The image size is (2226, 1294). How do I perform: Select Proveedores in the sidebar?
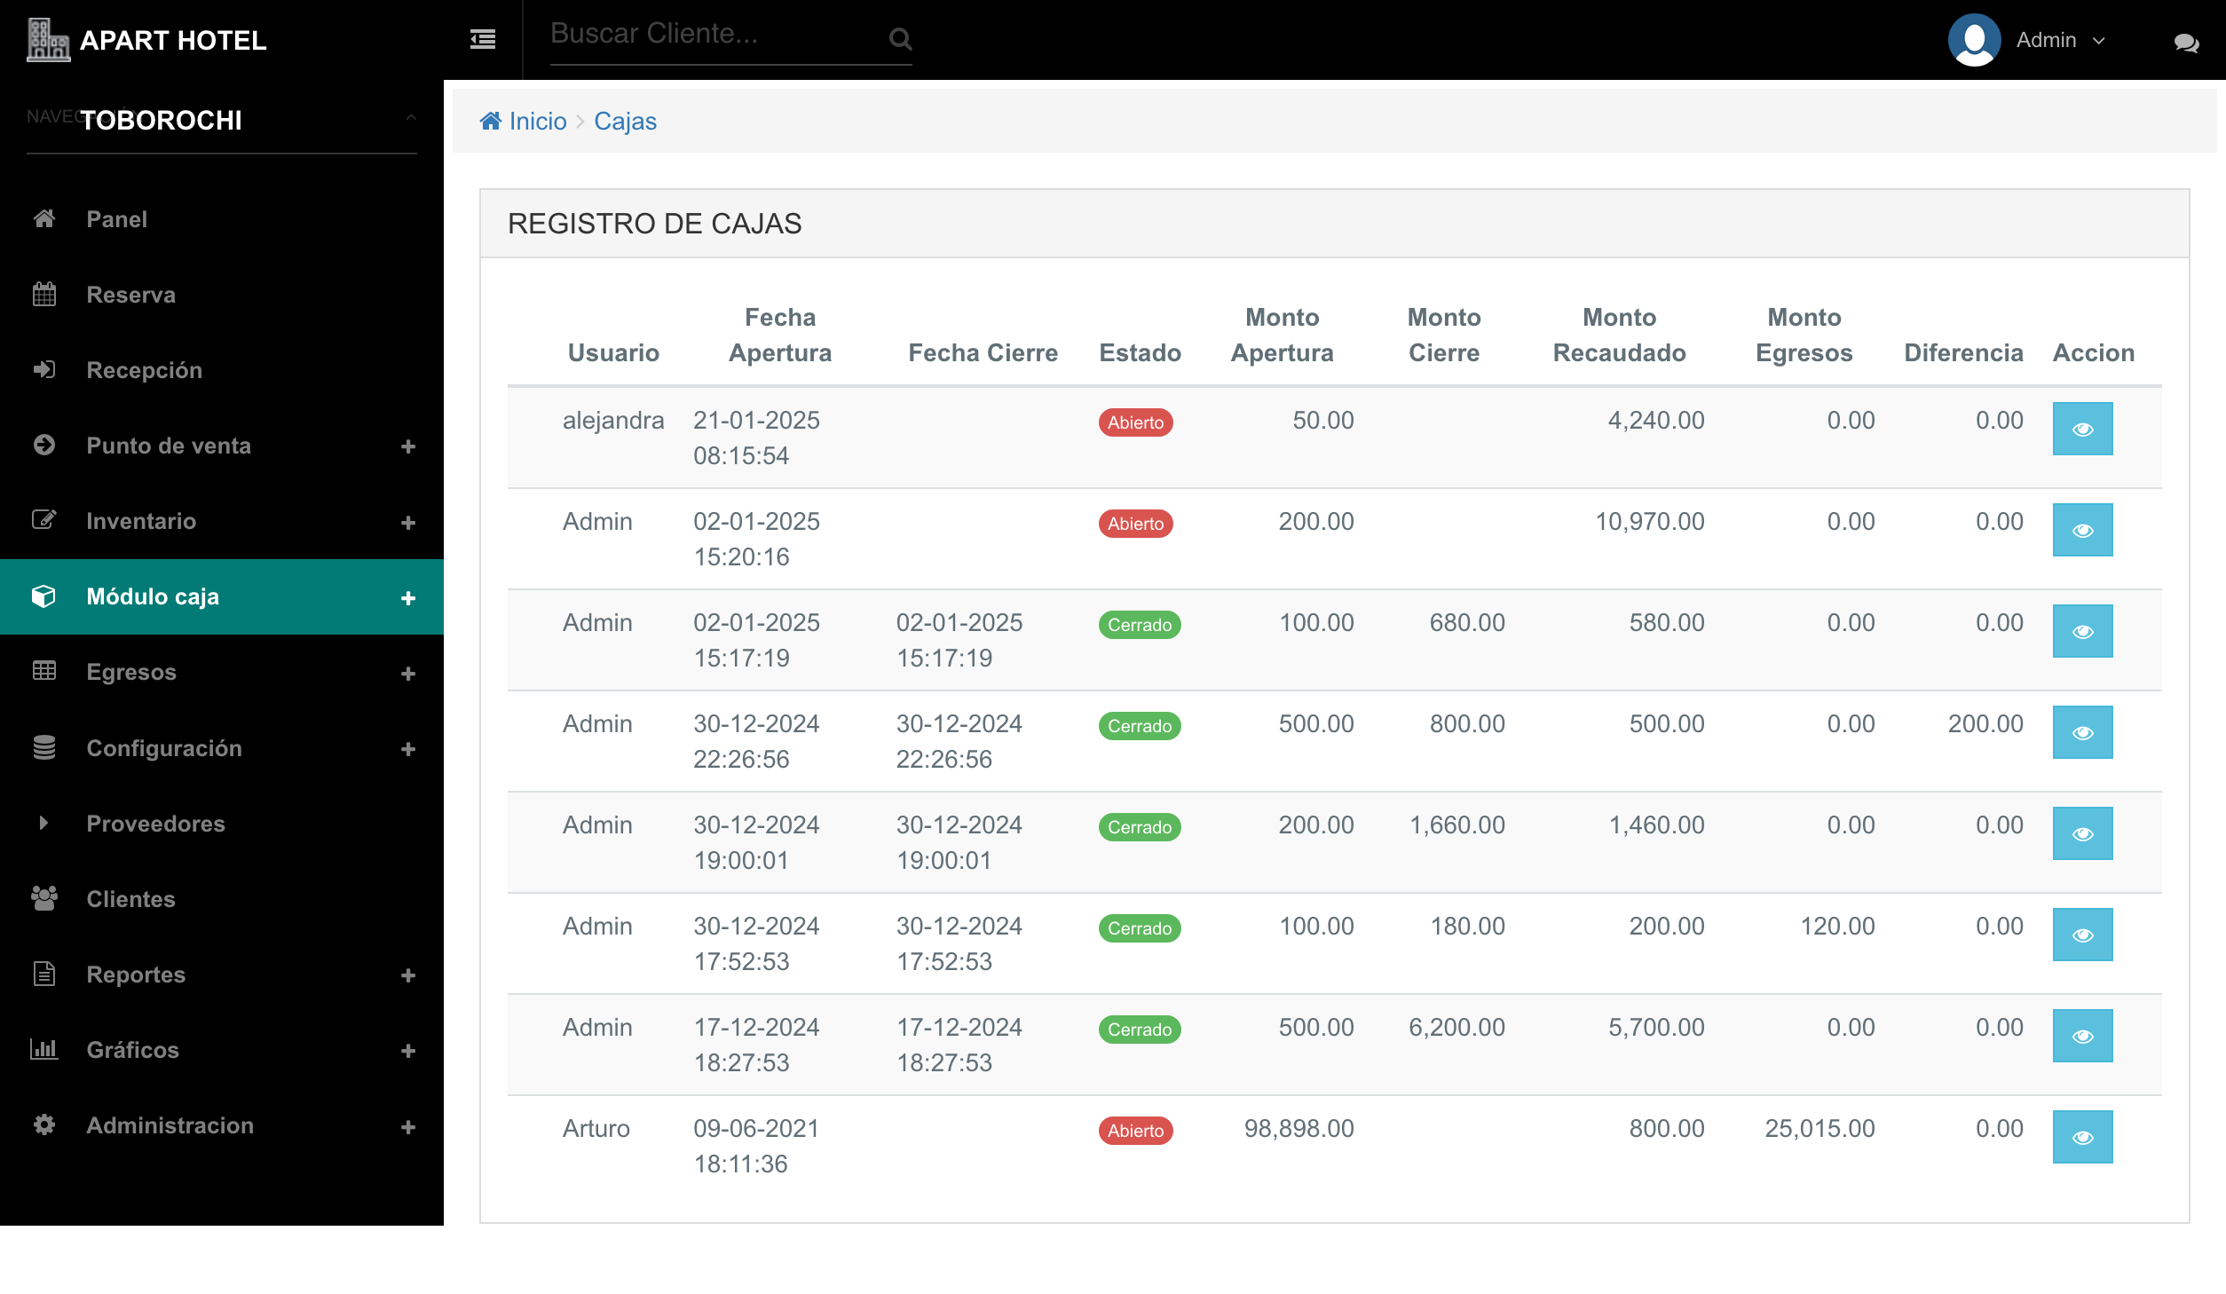click(x=155, y=824)
